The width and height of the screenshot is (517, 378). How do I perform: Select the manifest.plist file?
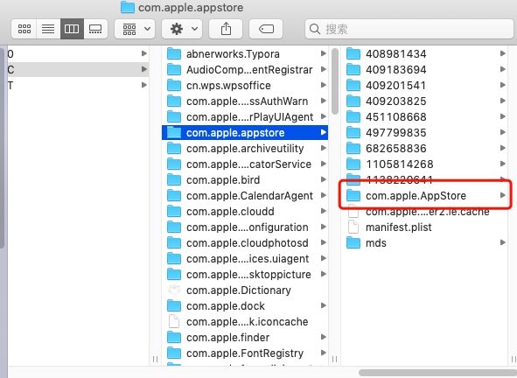coord(425,227)
